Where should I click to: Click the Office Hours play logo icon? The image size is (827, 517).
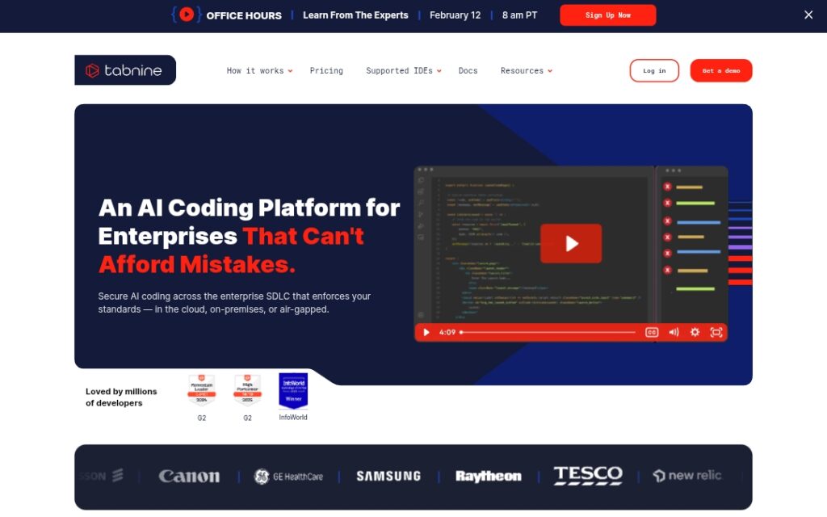[187, 15]
